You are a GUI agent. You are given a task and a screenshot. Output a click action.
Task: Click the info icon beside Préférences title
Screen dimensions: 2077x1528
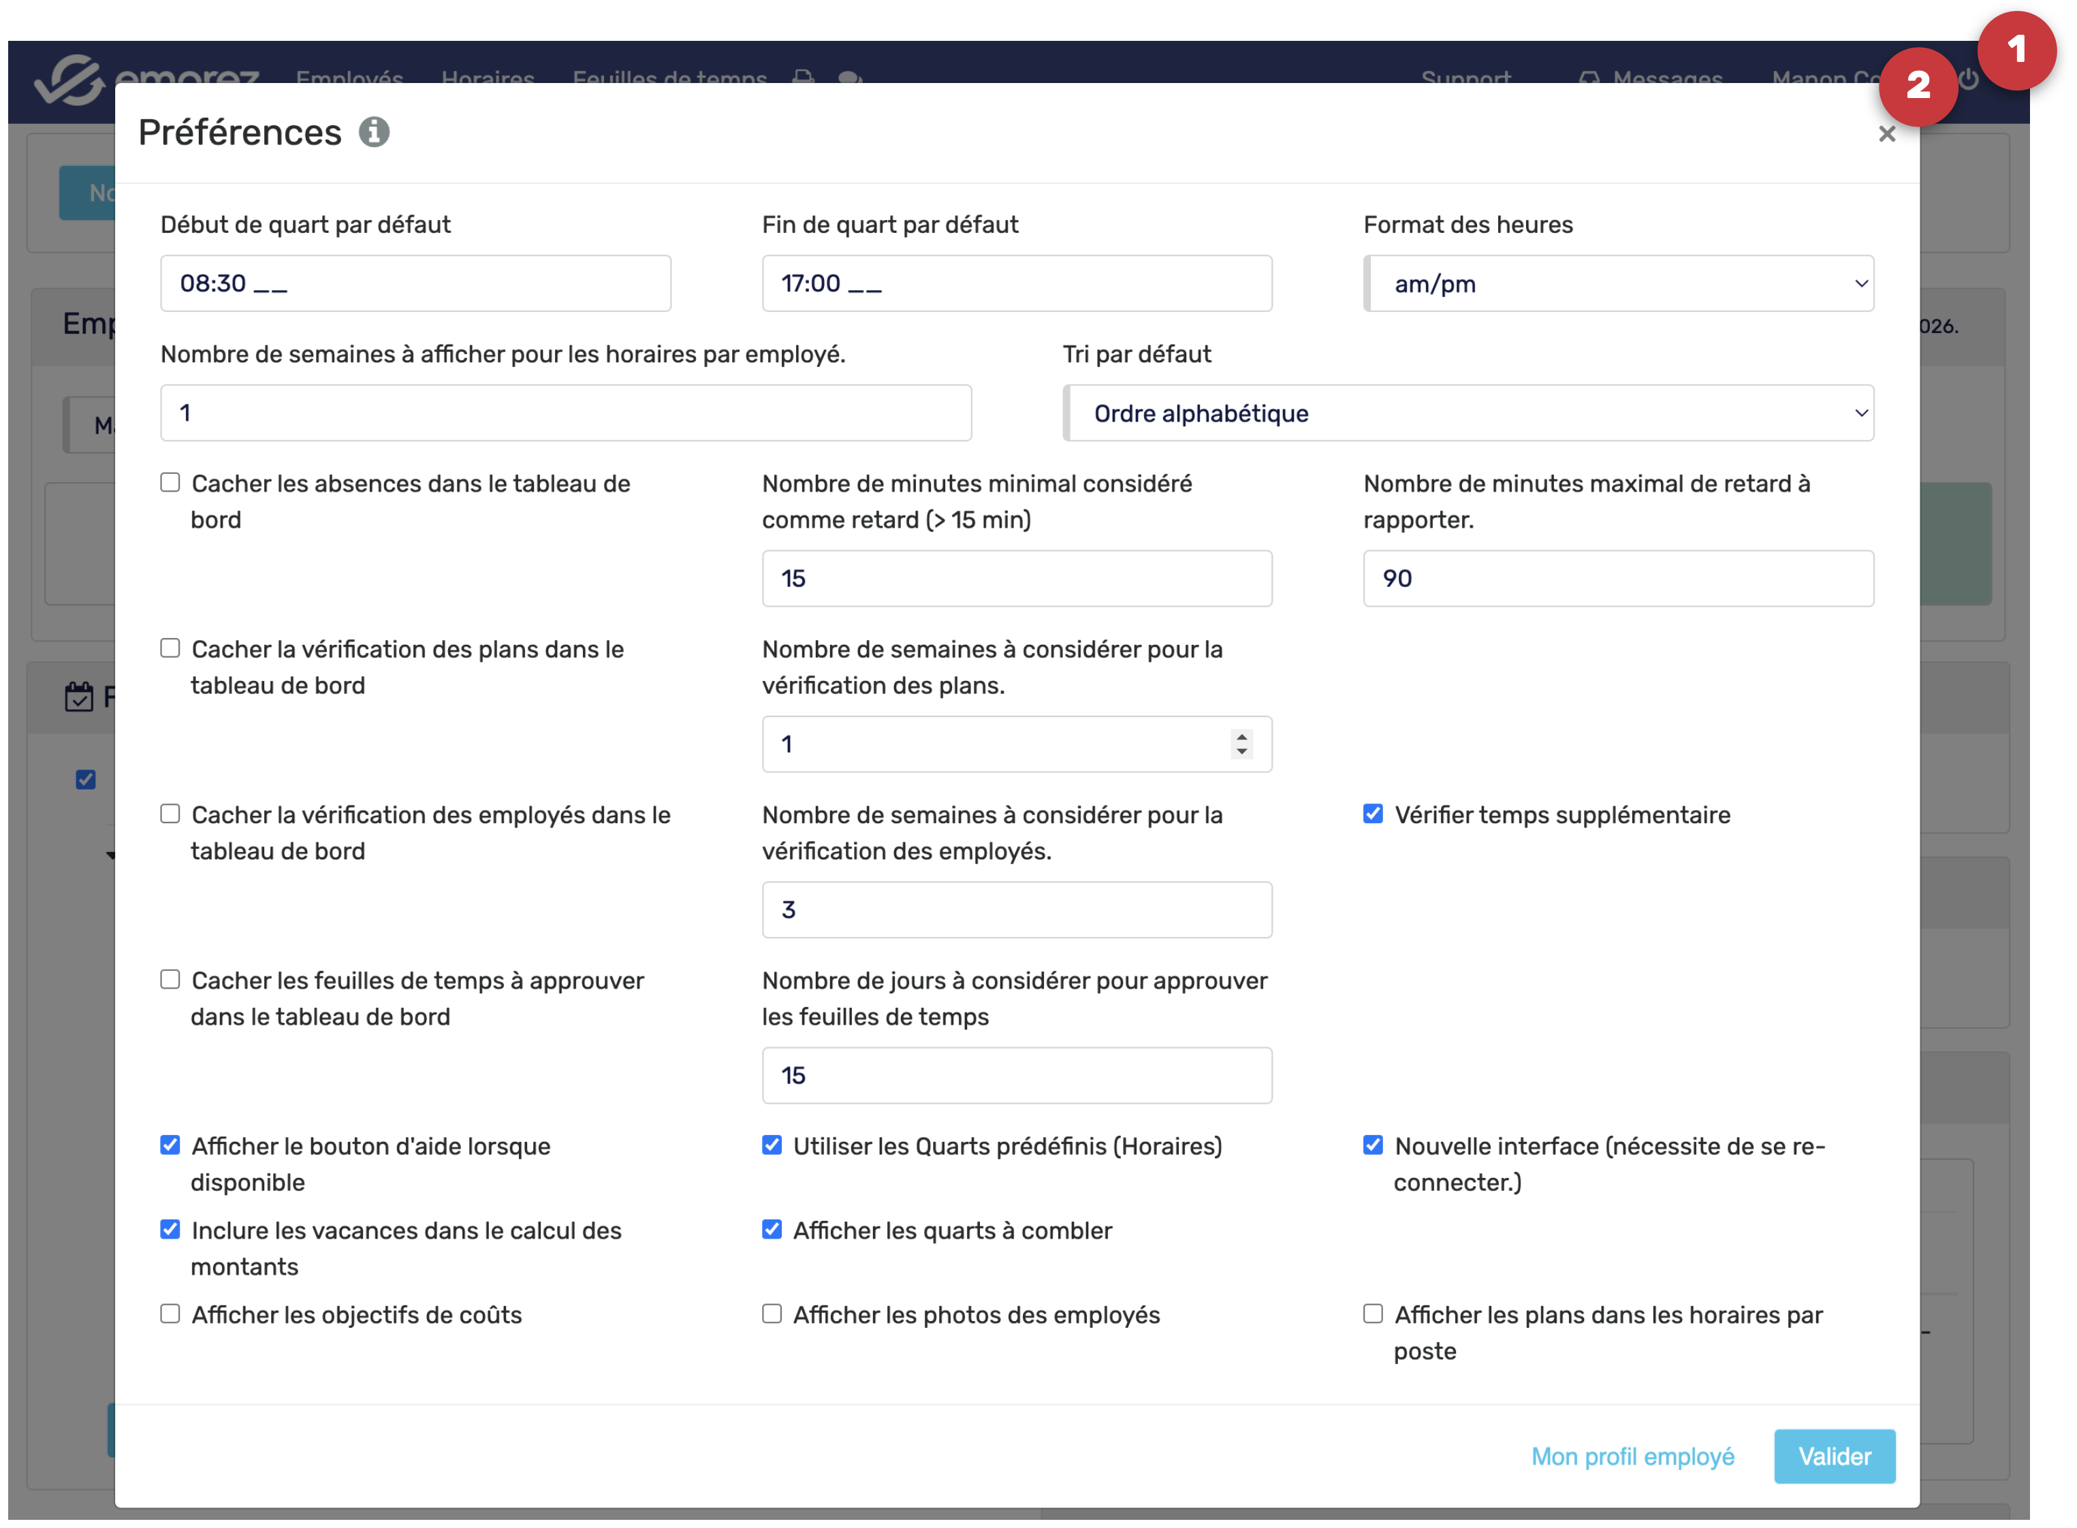coord(374,132)
